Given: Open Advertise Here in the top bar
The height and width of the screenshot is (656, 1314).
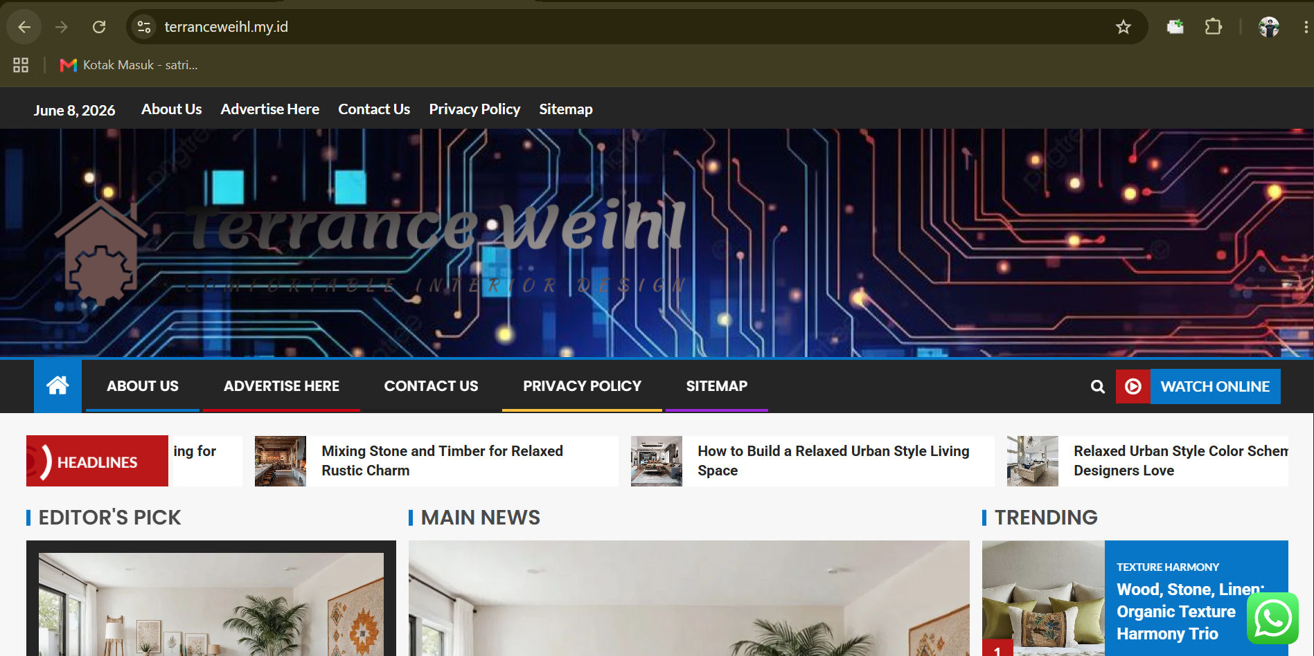Looking at the screenshot, I should tap(269, 109).
